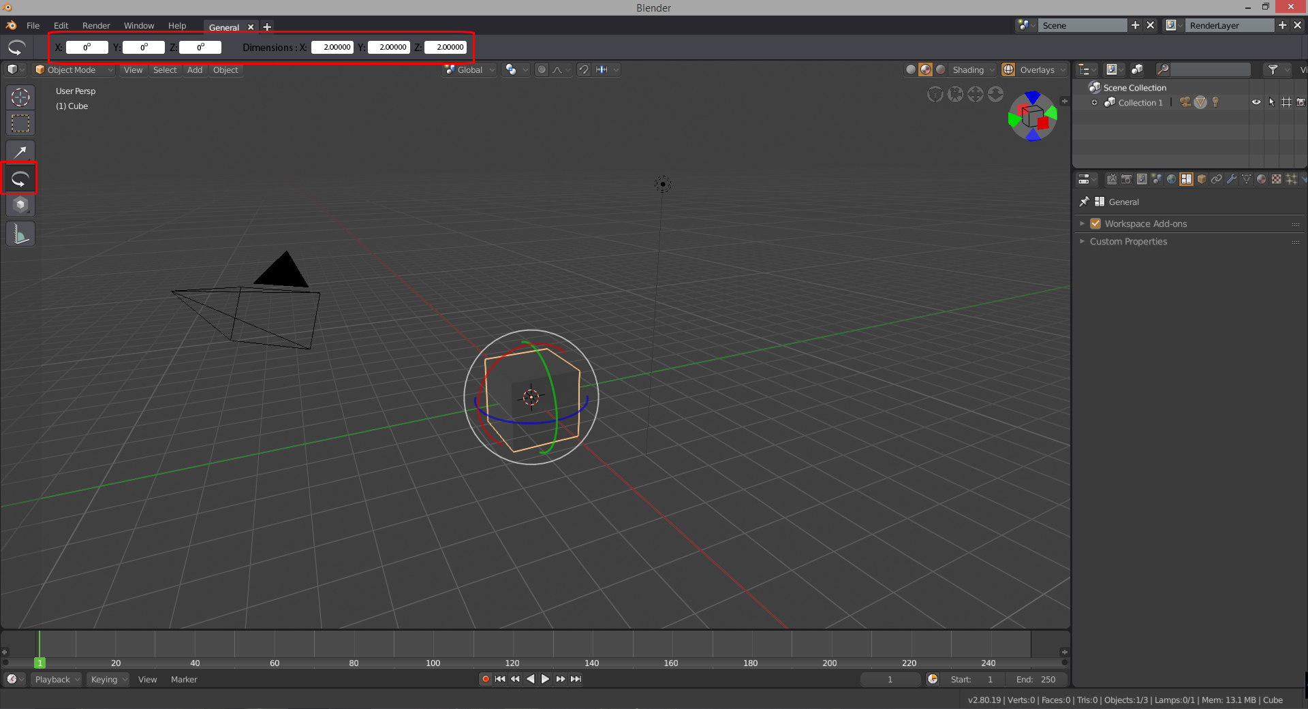
Task: Select the 3D Cursor tool
Action: coord(20,97)
